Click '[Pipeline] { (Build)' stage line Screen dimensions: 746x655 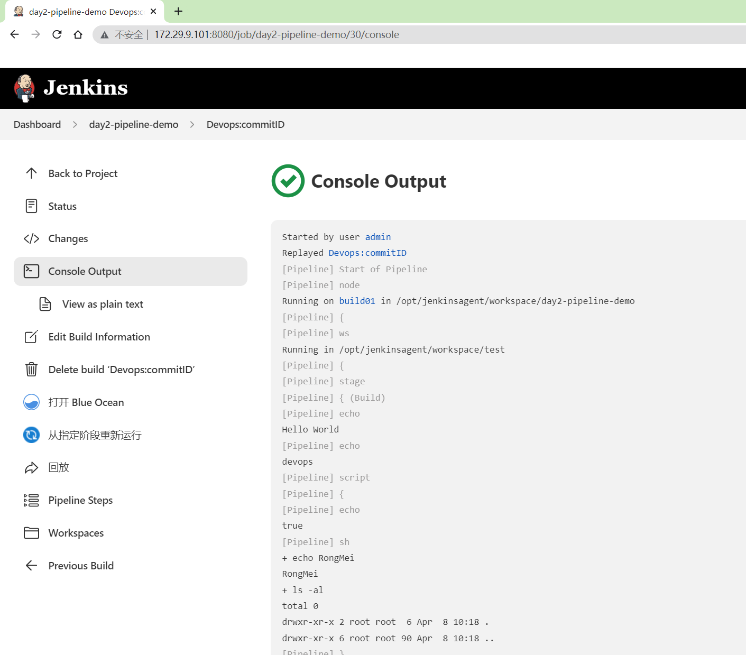334,398
